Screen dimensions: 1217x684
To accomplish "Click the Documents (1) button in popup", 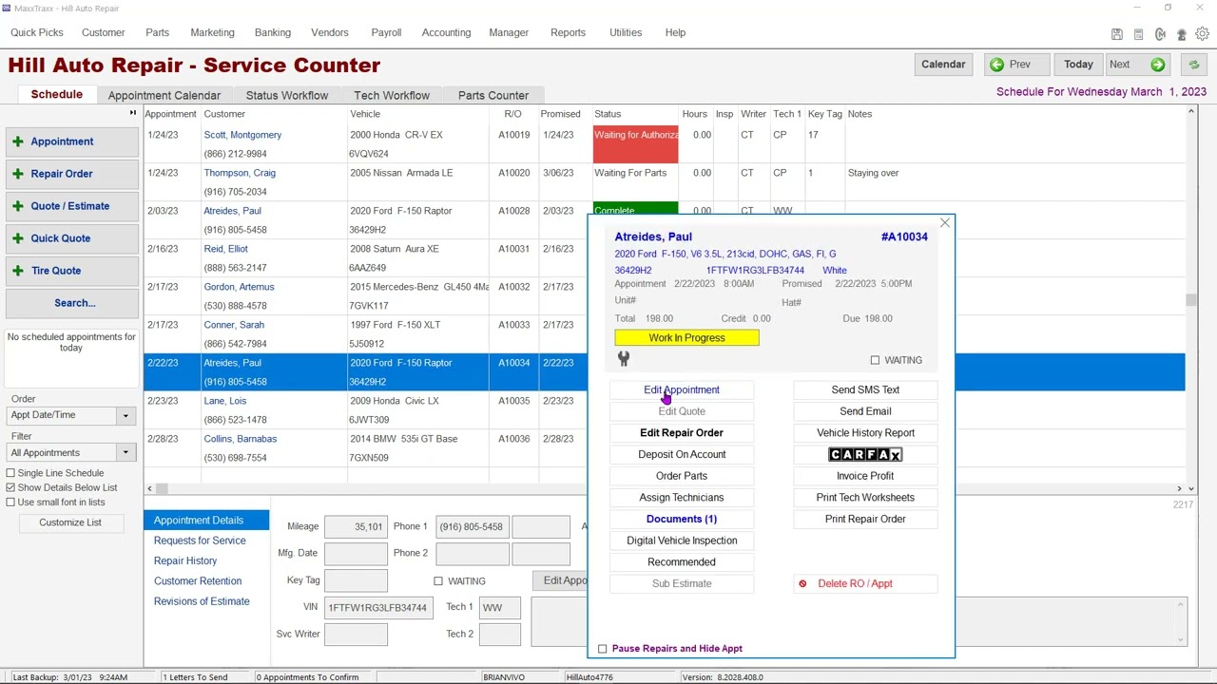I will coord(682,519).
